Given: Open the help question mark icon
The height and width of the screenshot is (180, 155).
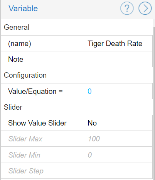Looking at the screenshot, I should pyautogui.click(x=127, y=8).
